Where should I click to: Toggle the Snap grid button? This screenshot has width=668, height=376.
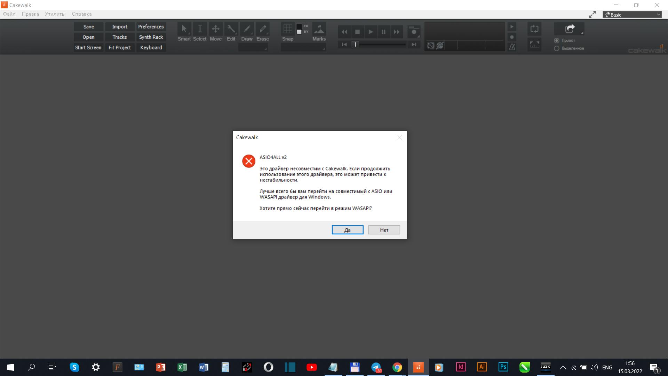point(288,29)
